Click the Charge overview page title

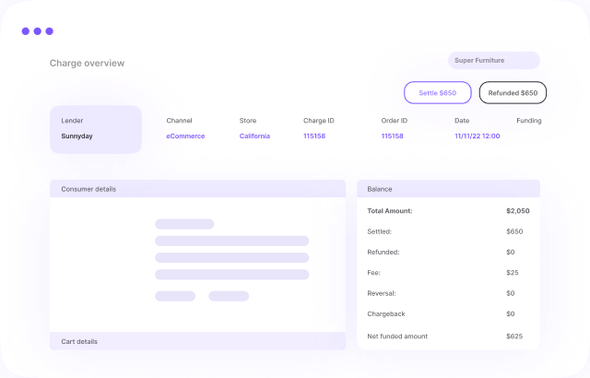(x=87, y=64)
